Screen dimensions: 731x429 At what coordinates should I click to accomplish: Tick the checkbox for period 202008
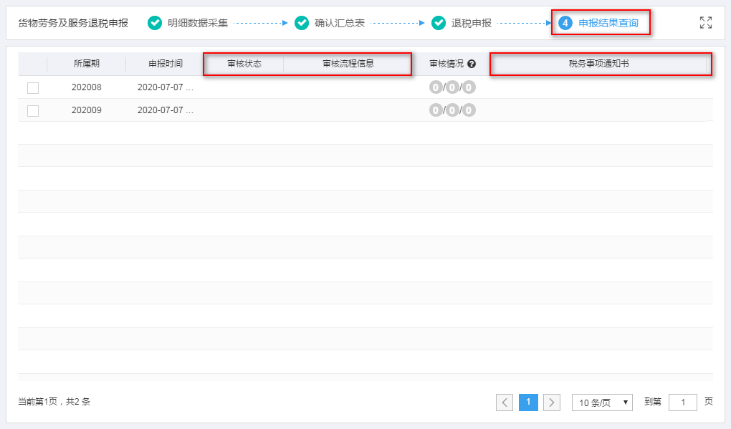(33, 87)
